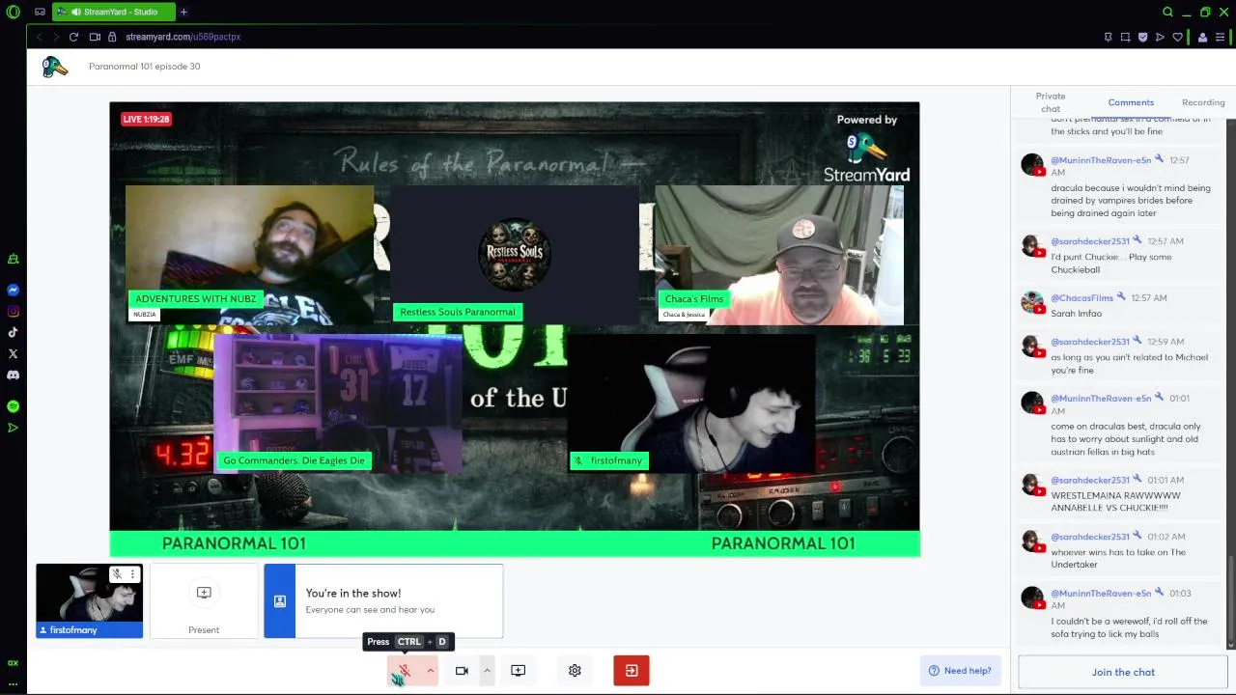Switch to Recording tab
This screenshot has width=1236, height=695.
(x=1203, y=102)
